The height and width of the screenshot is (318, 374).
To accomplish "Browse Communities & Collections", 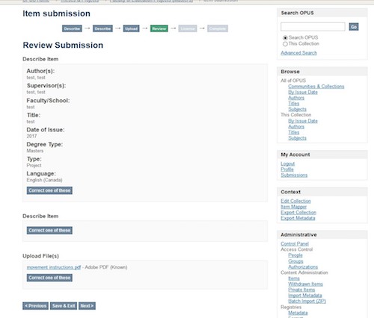I will tap(316, 87).
